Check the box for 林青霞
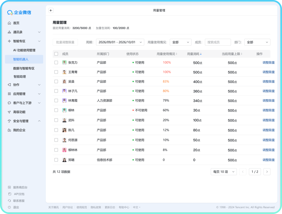Screen dimensions: 282x214 point(56,100)
